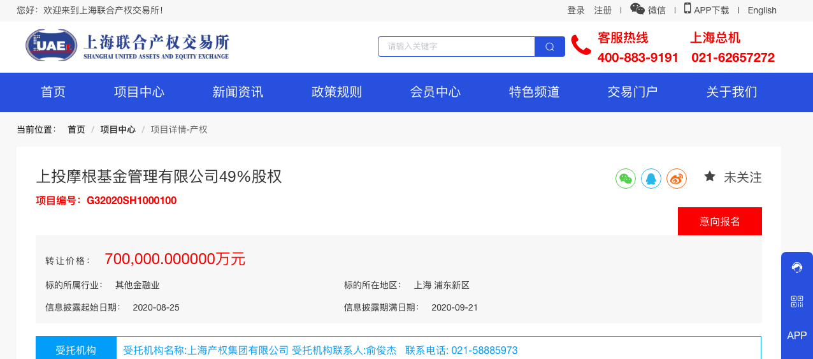The image size is (813, 359).
Task: Open APP link in floating sidebar
Action: (x=797, y=335)
